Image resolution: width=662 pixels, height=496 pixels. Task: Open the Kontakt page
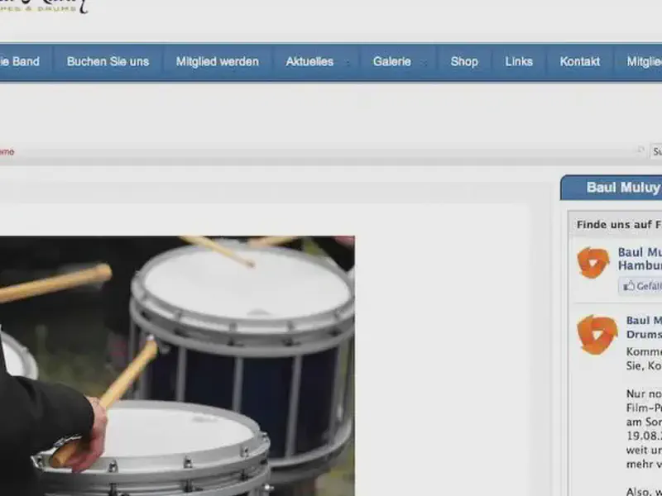point(580,61)
